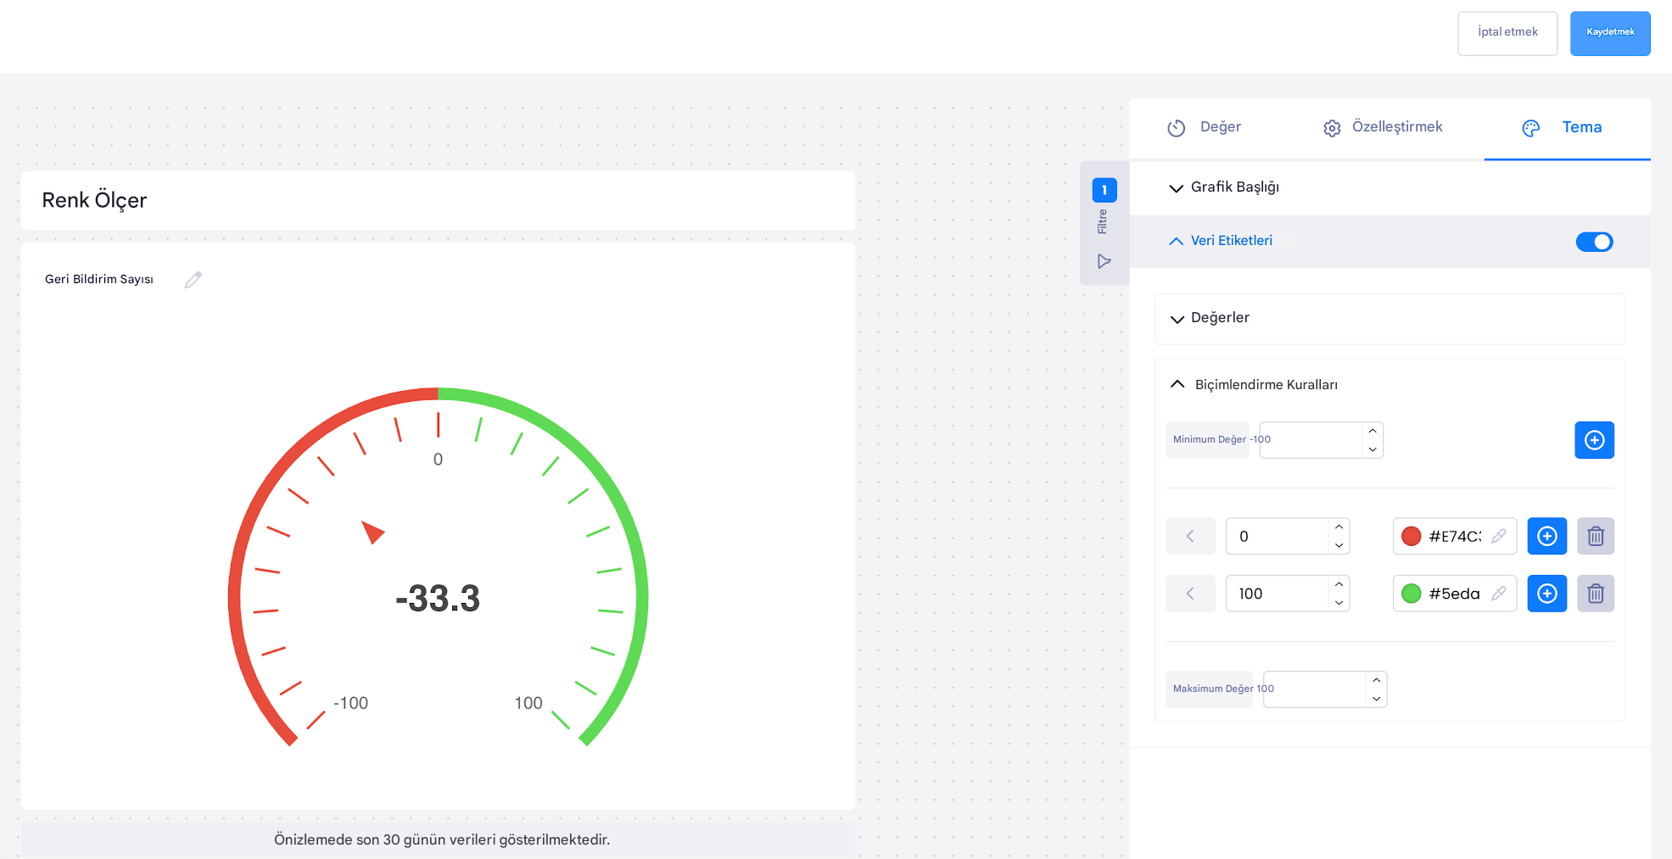This screenshot has width=1672, height=859.
Task: Add a rule after the 0 value row
Action: point(1546,537)
